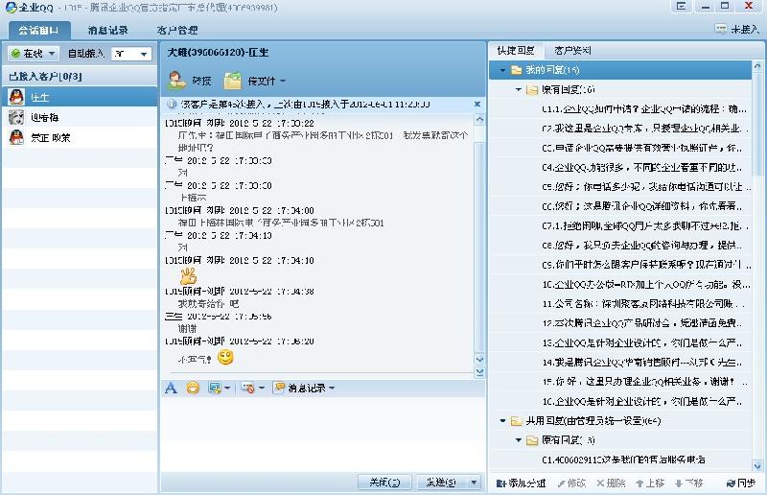Open the emoticon smiley picker

click(194, 389)
